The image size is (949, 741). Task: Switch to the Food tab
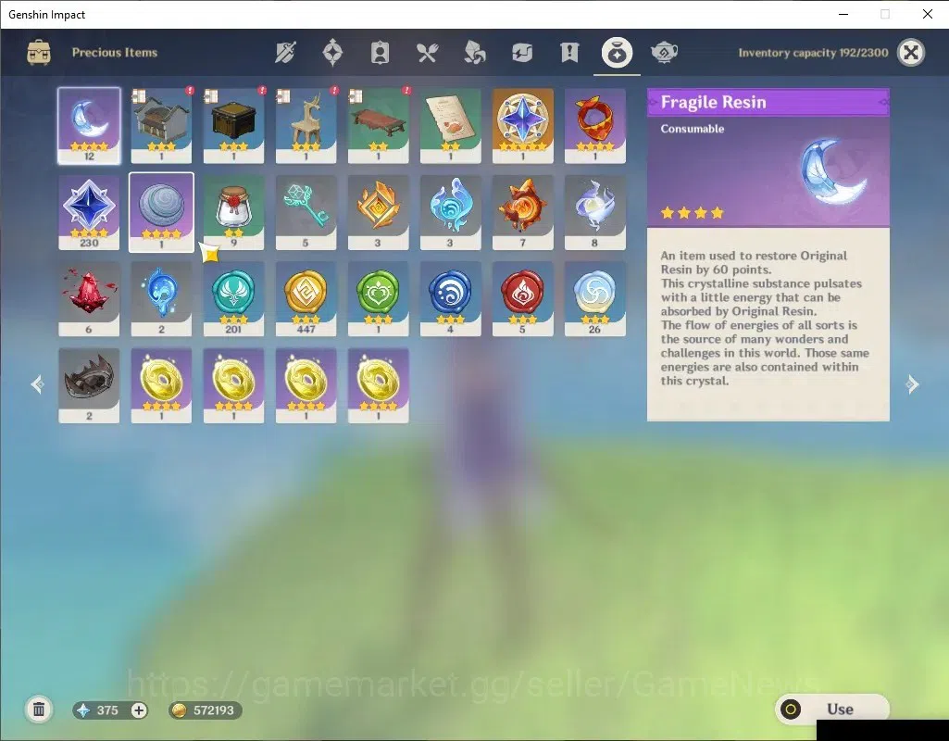click(x=427, y=53)
